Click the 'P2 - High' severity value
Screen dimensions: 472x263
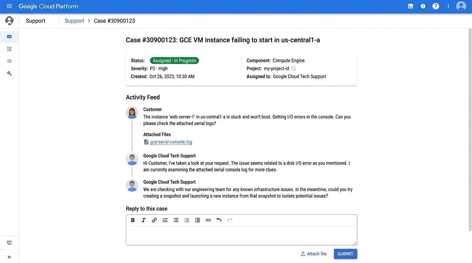pos(159,68)
